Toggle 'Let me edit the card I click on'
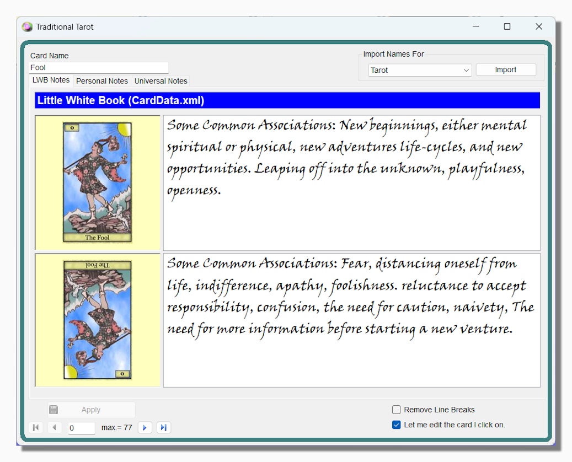Image resolution: width=572 pixels, height=462 pixels. 397,425
